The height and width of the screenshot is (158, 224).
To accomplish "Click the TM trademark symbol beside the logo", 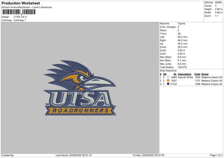I will 47,104.
